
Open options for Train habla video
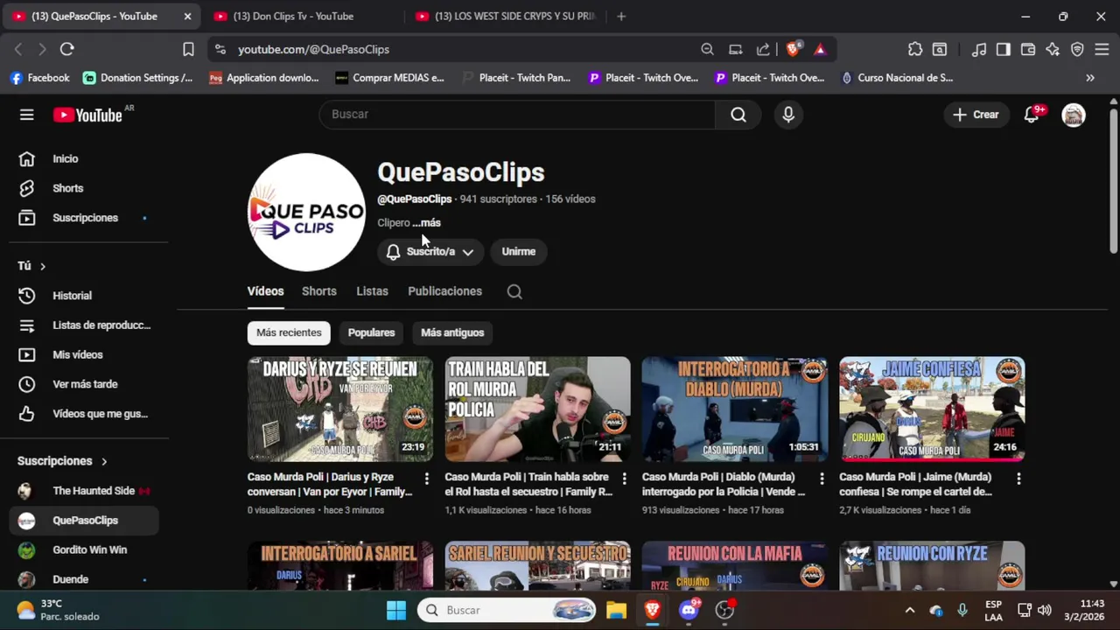624,479
